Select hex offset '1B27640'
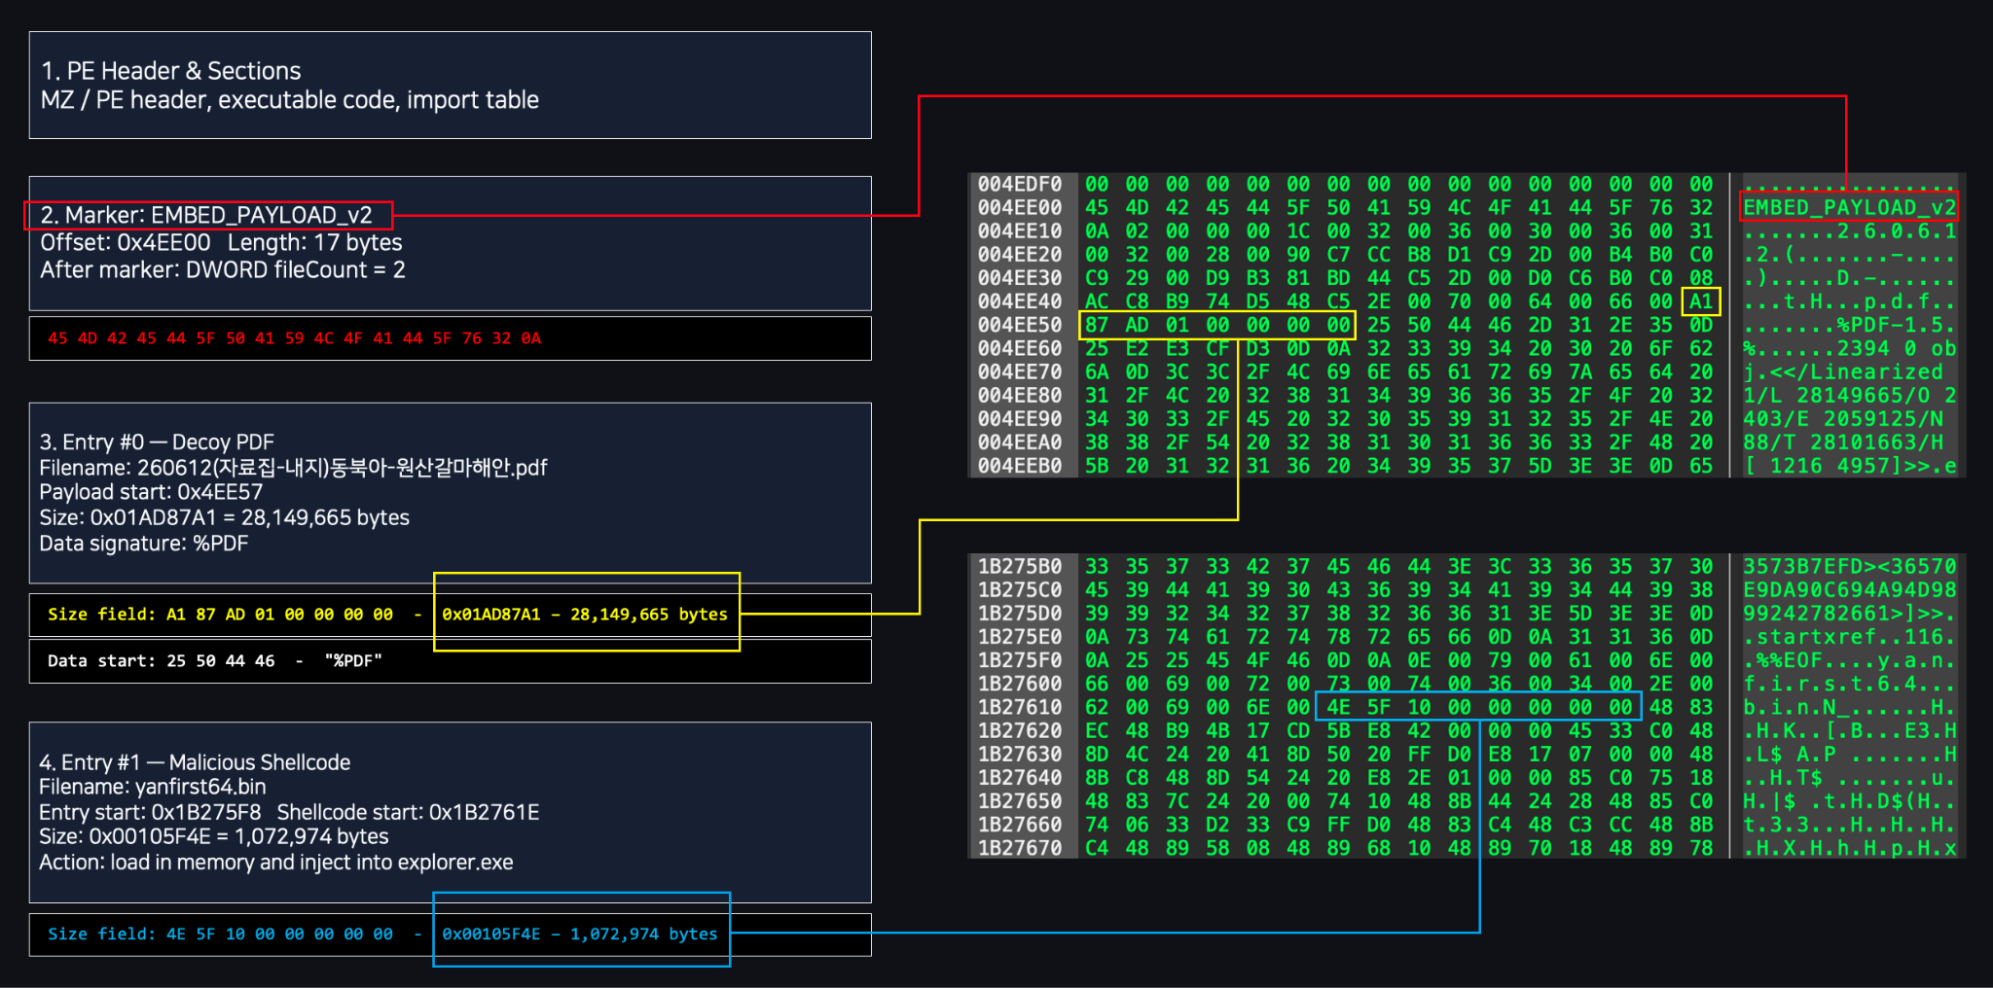Image resolution: width=1993 pixels, height=988 pixels. point(1020,777)
